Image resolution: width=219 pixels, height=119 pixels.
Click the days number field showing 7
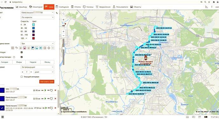27,72
